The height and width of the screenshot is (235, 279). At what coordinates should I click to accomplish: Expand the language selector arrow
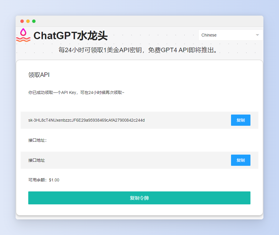tap(257, 35)
